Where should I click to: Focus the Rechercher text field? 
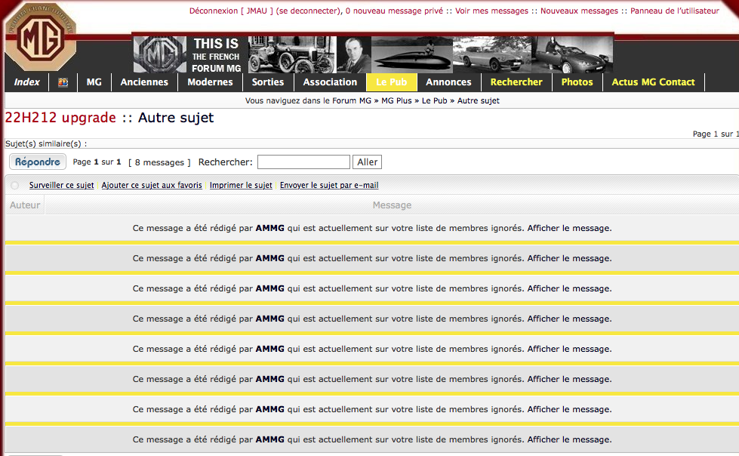pyautogui.click(x=303, y=162)
